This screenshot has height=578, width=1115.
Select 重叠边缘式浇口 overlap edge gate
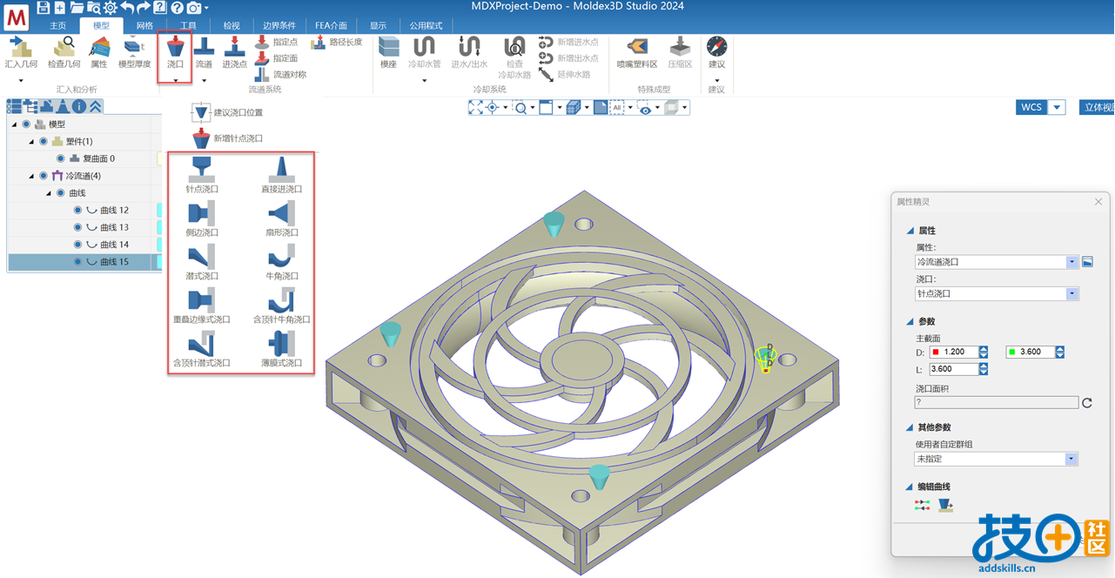pos(202,306)
